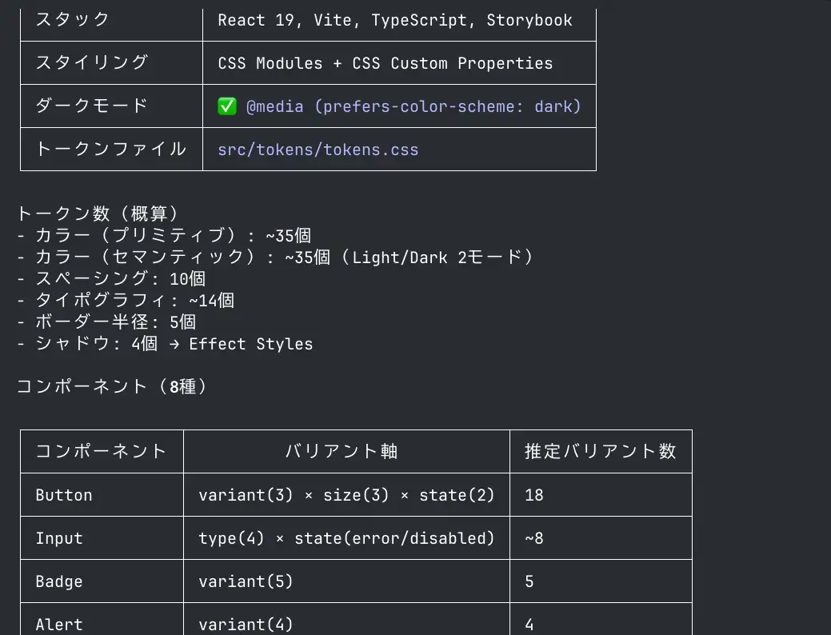831x635 pixels.
Task: Click the トークン数（概算） heading
Action: click(x=99, y=214)
